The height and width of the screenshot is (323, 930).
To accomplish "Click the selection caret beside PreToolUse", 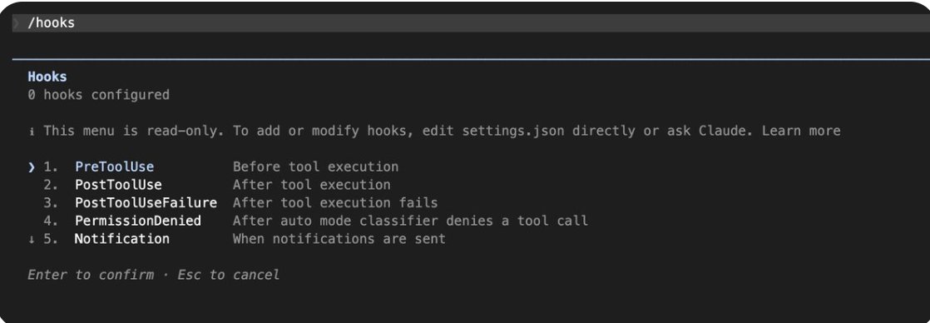I will click(x=32, y=167).
